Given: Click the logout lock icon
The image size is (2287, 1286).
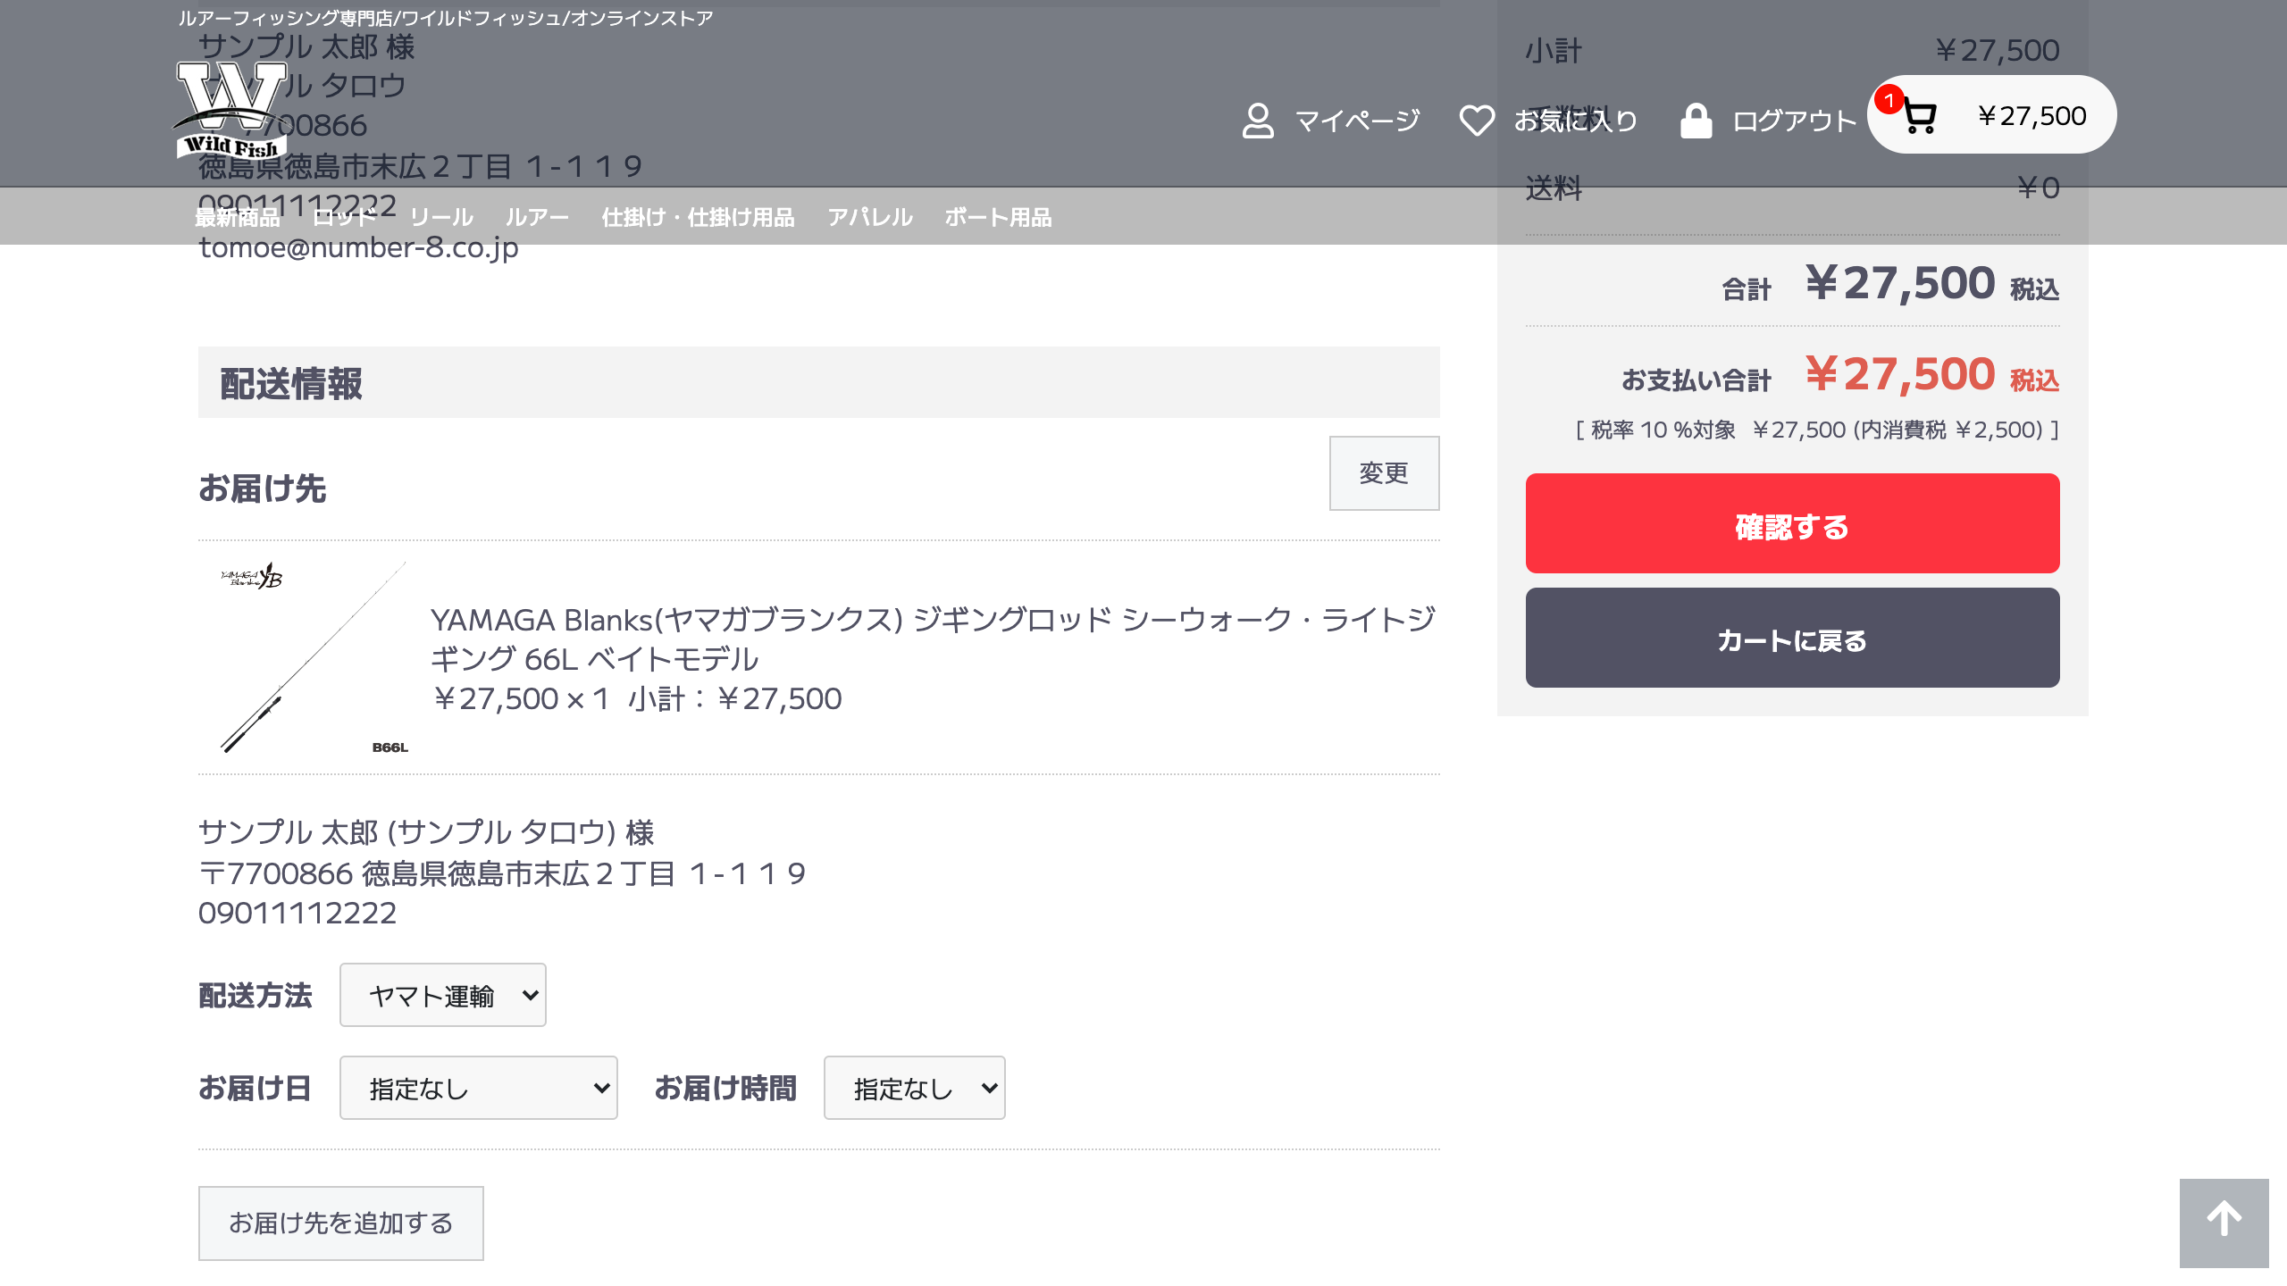Looking at the screenshot, I should pyautogui.click(x=1696, y=121).
